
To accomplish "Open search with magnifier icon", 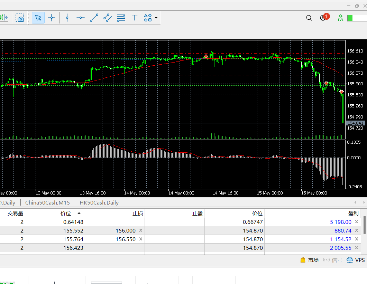I will point(309,18).
